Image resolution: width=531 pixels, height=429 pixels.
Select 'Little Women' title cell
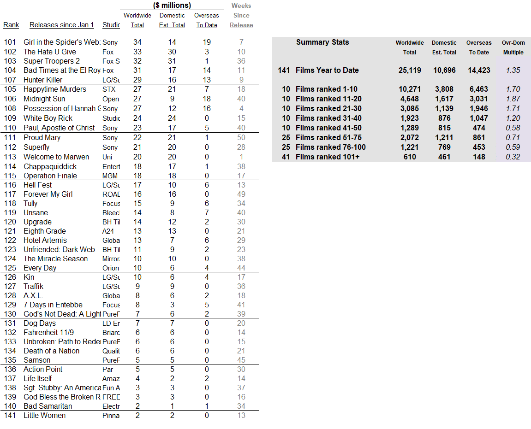tap(44, 416)
